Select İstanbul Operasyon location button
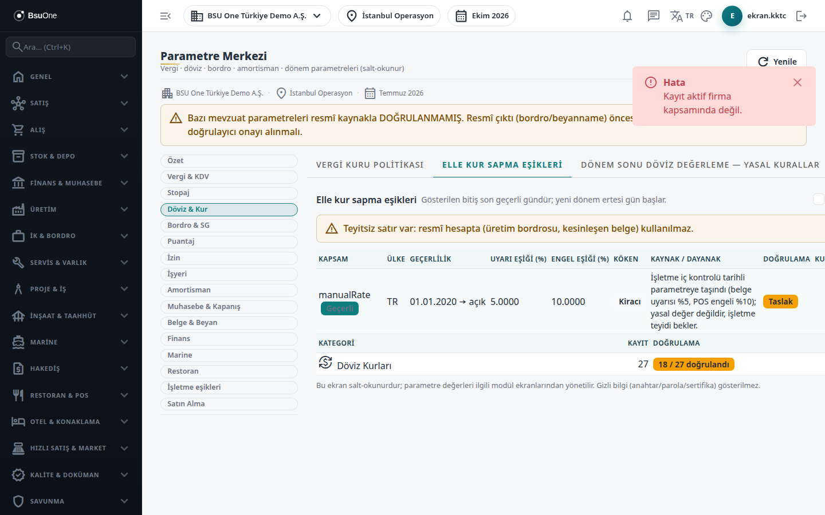Viewport: 825px width, 515px height. click(x=390, y=16)
